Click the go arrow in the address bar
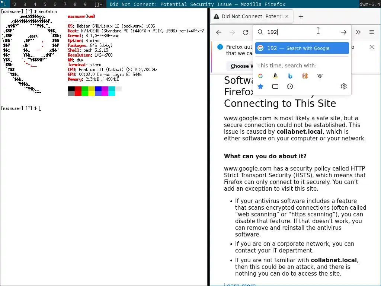The width and height of the screenshot is (381, 286). tap(343, 32)
